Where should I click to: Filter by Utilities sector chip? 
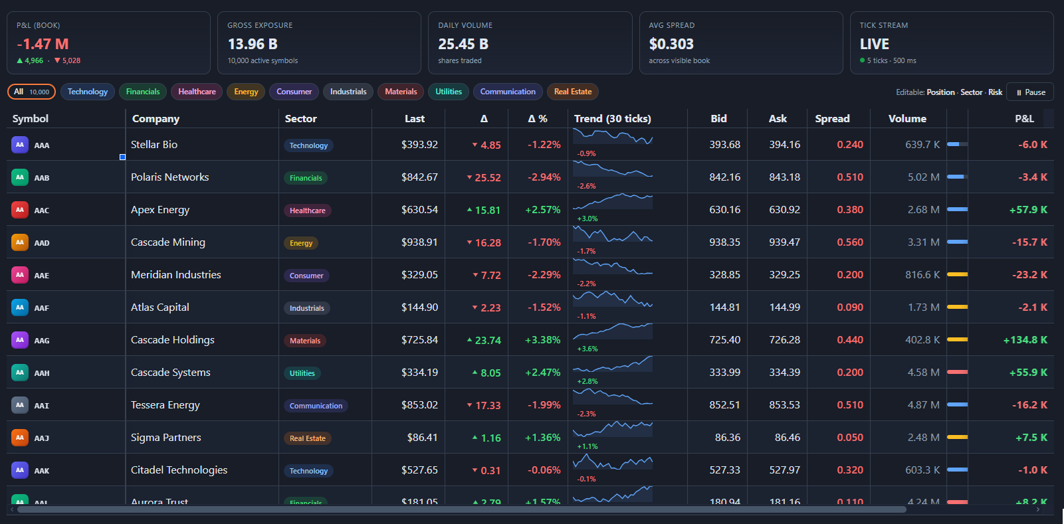tap(449, 92)
